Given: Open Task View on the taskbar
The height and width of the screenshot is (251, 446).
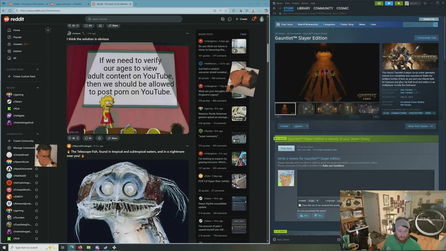Looking at the screenshot, I should point(63,248).
